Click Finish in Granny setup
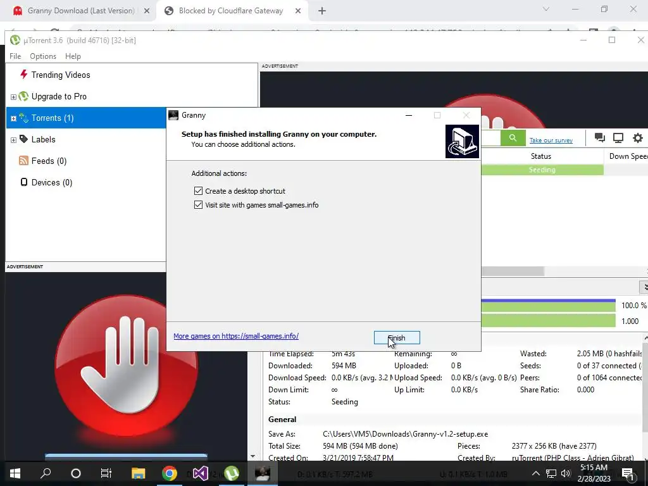648x486 pixels. coord(397,338)
